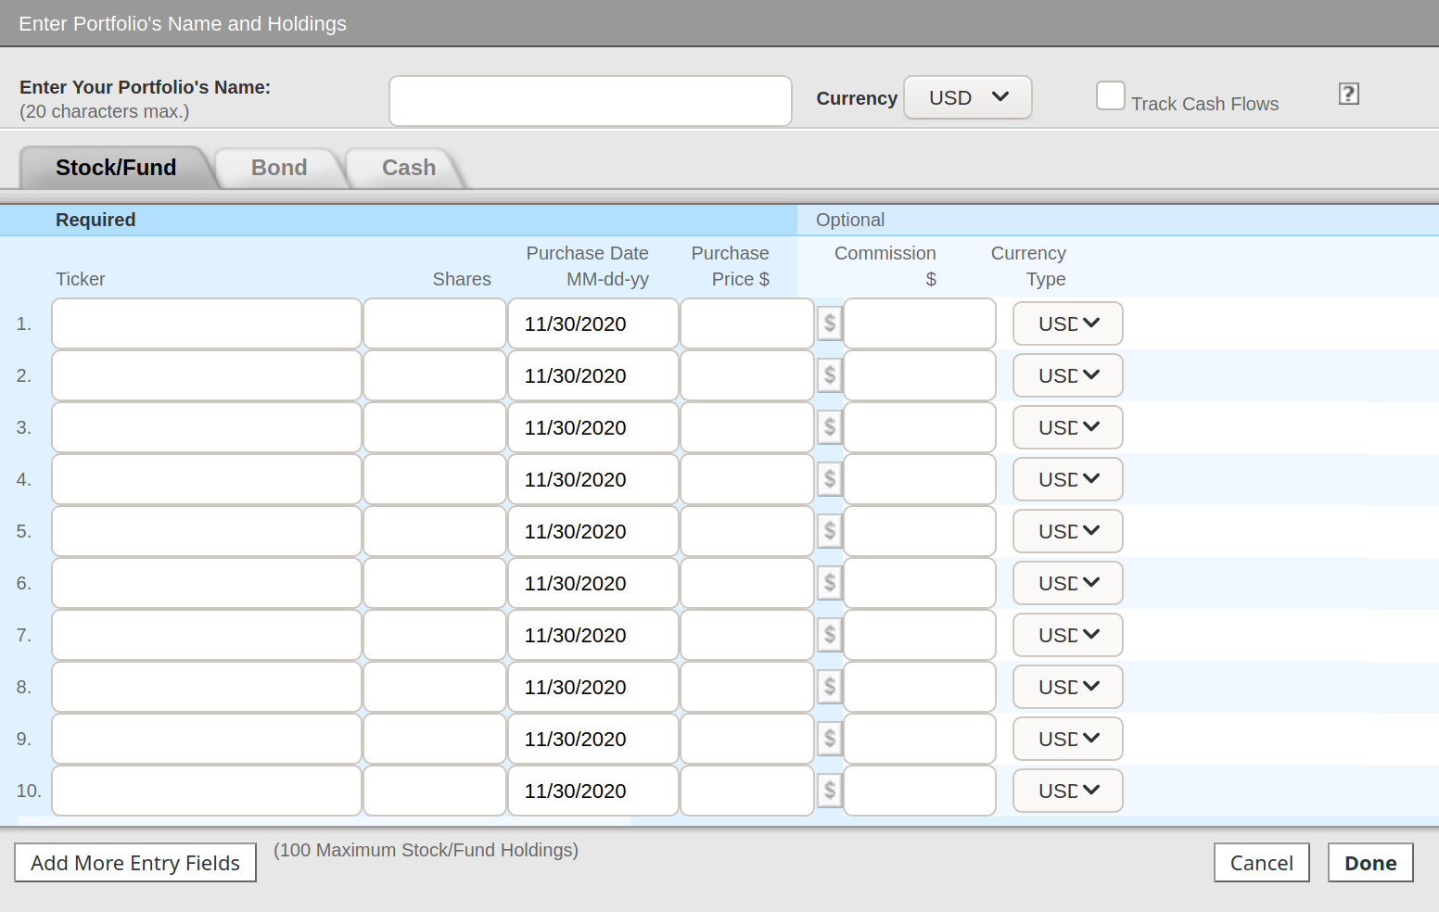Screen dimensions: 1439x912
Task: Open row 2 Currency Type dropdown
Action: coord(1068,375)
